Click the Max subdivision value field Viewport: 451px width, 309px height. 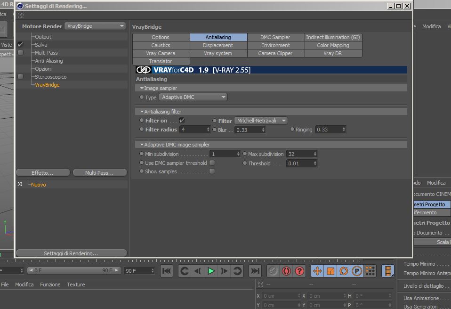point(302,154)
